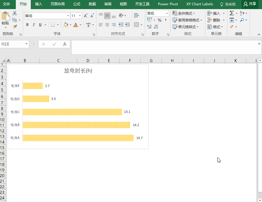Click the Paste clipboard icon
Image resolution: width=262 pixels, height=202 pixels.
coord(6,16)
